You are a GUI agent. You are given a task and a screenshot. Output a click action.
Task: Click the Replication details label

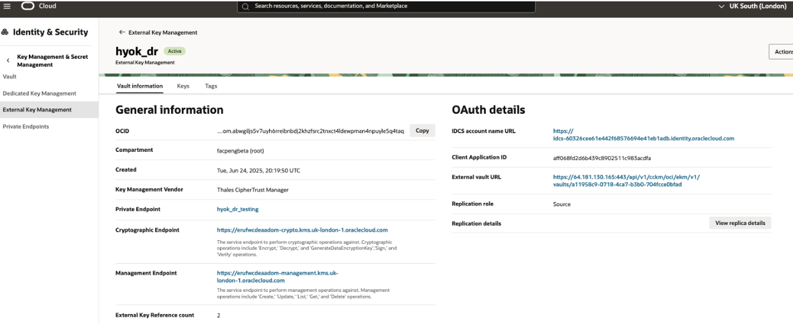pyautogui.click(x=476, y=224)
